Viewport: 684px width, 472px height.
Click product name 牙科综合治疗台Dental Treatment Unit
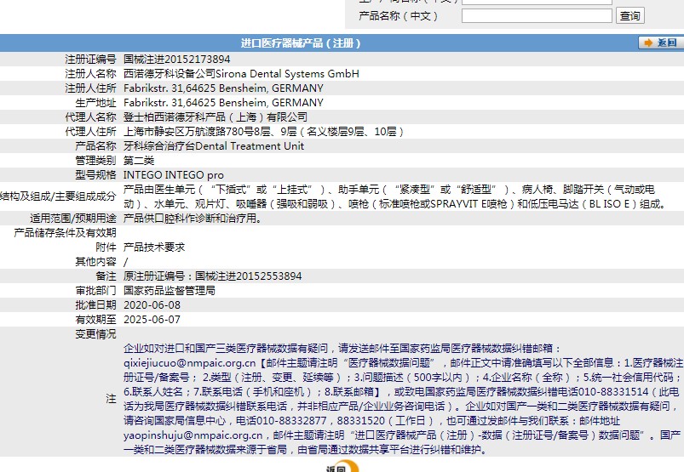tap(214, 146)
